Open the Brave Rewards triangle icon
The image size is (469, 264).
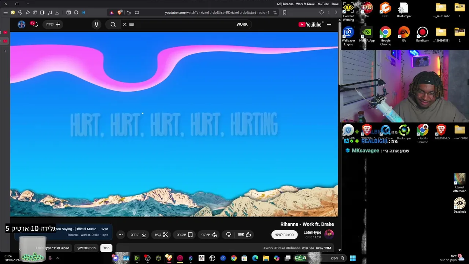(x=112, y=12)
